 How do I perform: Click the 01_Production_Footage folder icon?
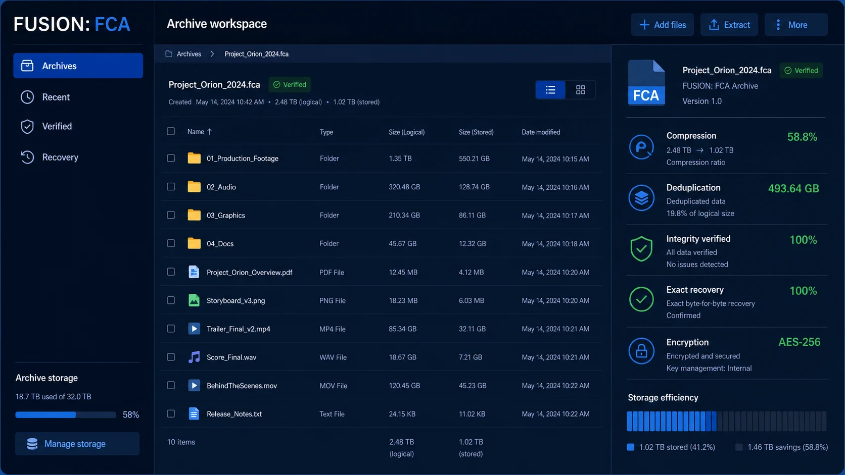click(x=194, y=158)
